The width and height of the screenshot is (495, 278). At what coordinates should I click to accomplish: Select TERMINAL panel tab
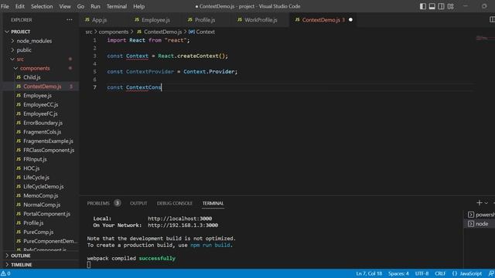point(213,203)
